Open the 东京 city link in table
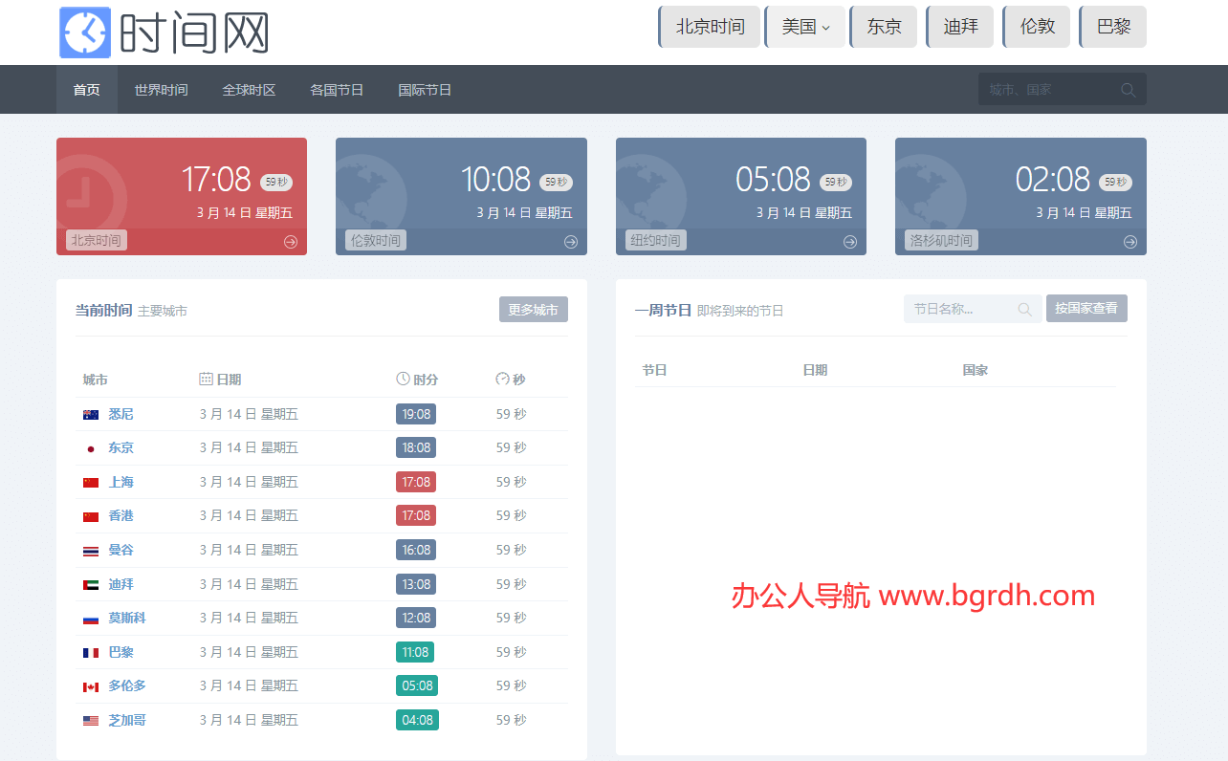 pyautogui.click(x=121, y=447)
